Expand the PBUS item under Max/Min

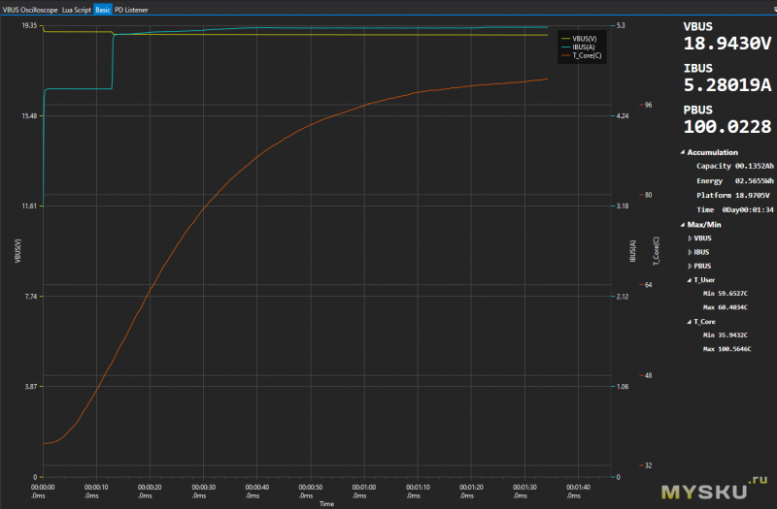[690, 266]
